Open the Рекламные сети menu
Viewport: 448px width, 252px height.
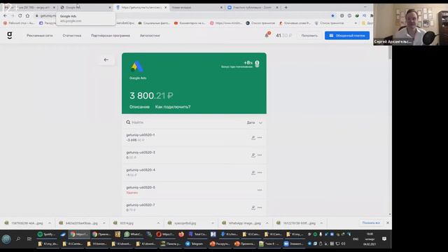40,36
